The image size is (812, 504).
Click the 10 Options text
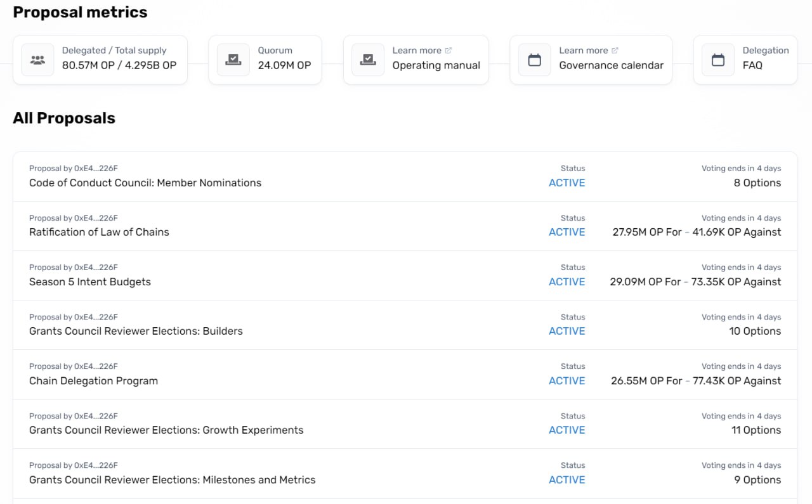click(755, 331)
